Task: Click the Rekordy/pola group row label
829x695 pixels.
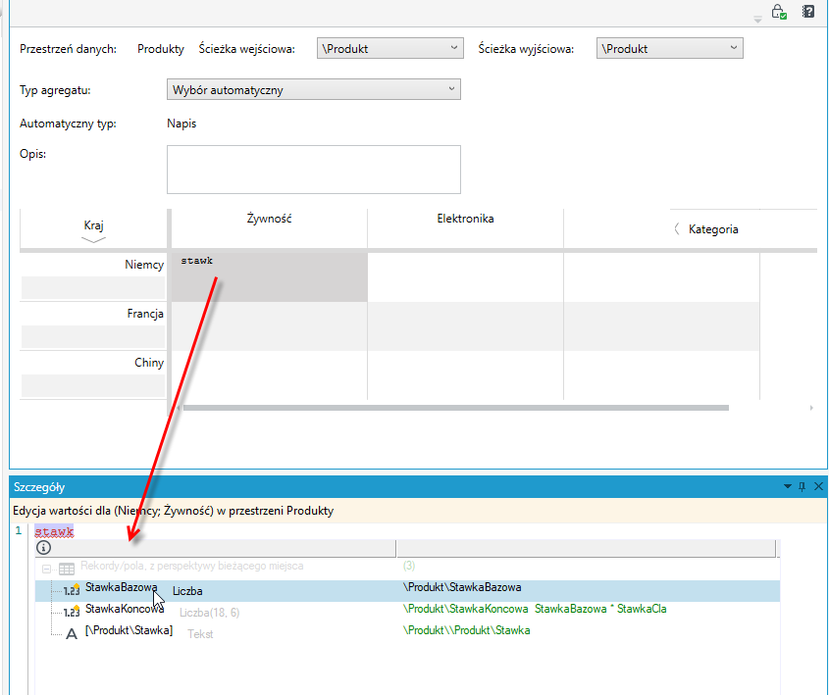Action: 192,567
